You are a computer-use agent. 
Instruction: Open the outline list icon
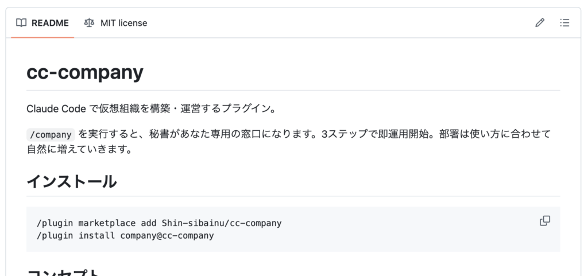564,23
